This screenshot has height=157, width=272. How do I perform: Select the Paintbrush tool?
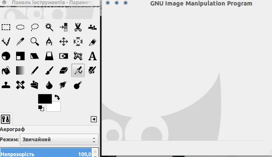pos(49,70)
